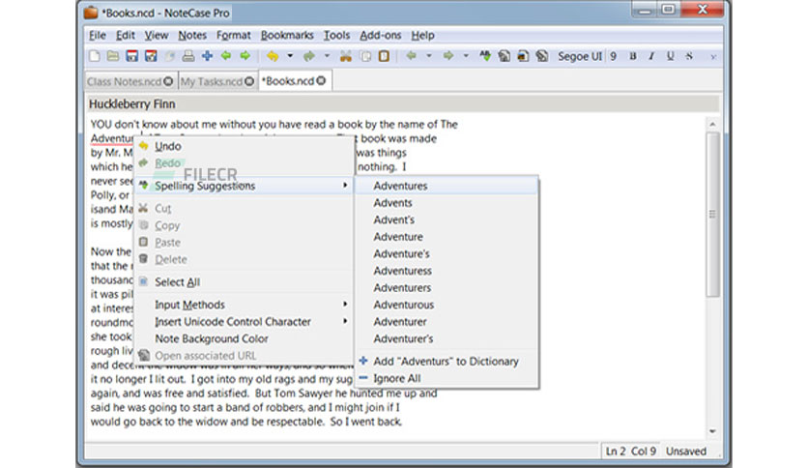Screen dimensions: 808x468
Task: Open the Edit menu
Action: click(x=126, y=35)
